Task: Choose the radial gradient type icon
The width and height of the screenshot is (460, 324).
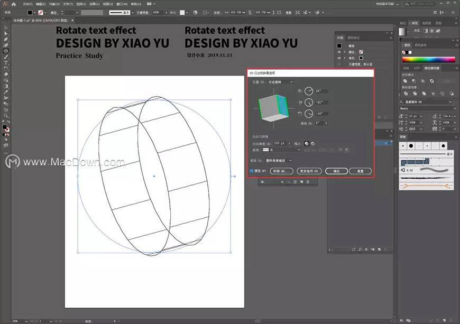Action: pyautogui.click(x=432, y=31)
